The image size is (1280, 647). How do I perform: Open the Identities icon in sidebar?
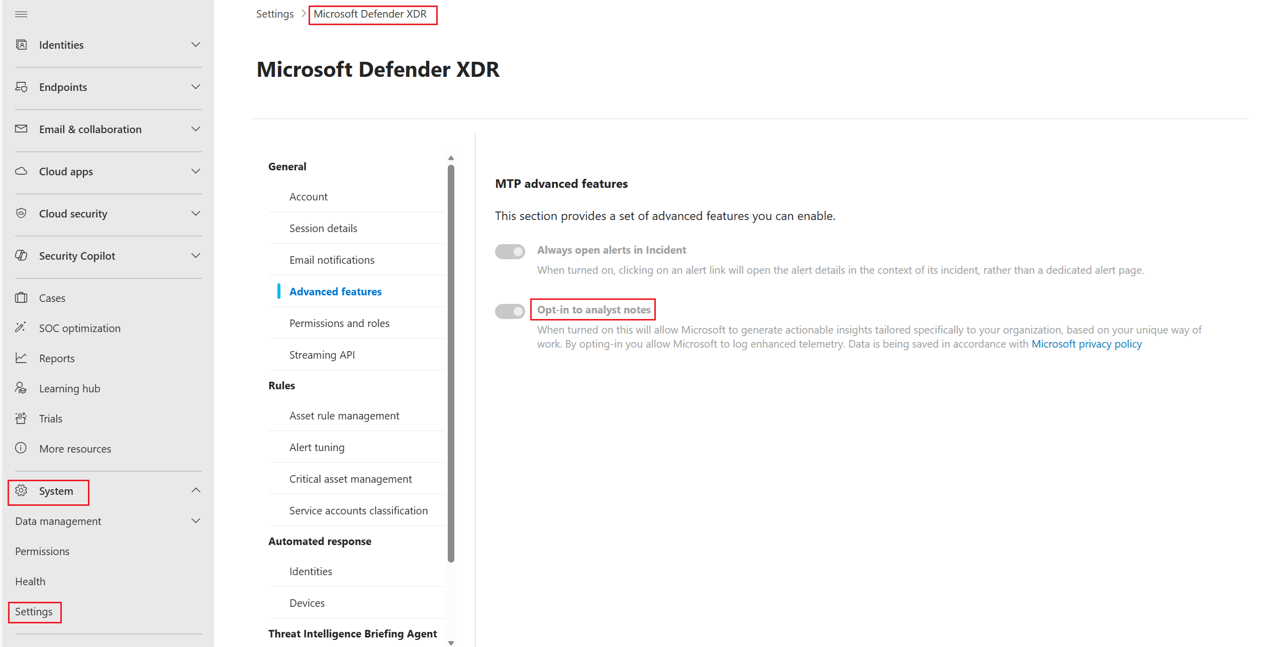point(21,45)
